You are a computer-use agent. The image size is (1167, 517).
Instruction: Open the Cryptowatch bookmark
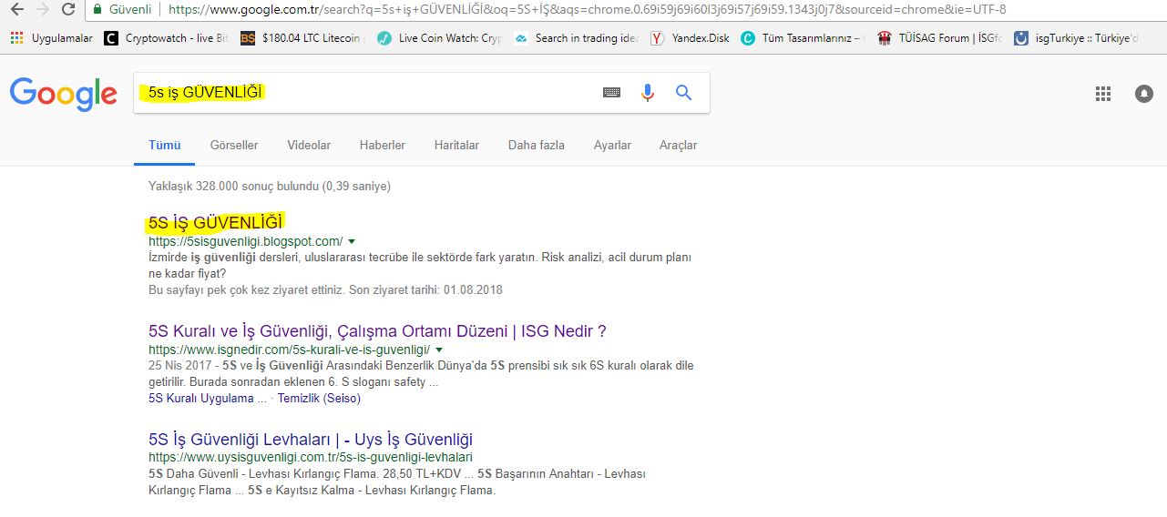pos(166,38)
